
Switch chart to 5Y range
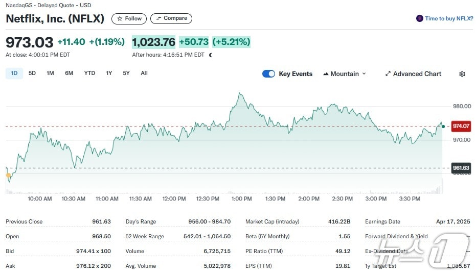pyautogui.click(x=126, y=73)
